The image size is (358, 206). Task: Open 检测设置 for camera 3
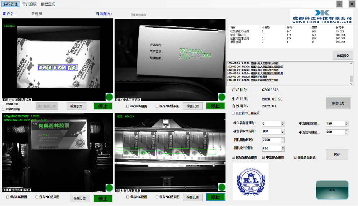(80, 198)
